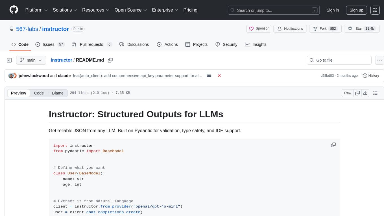Image resolution: width=384 pixels, height=216 pixels.
Task: Open the document outline icon
Action: pos(375,93)
